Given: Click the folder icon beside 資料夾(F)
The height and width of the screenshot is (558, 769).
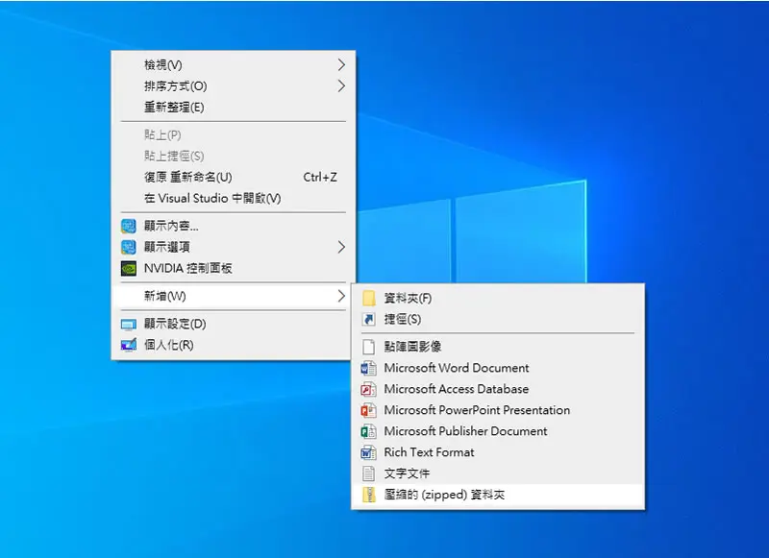Looking at the screenshot, I should (x=369, y=298).
